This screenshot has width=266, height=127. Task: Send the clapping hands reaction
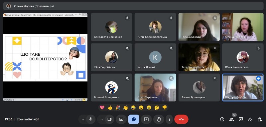[x=126, y=107]
